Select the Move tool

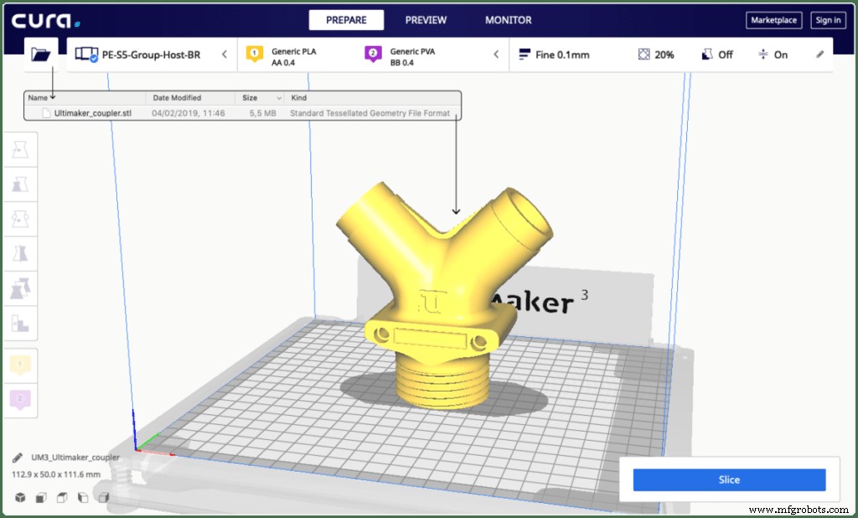[19, 148]
